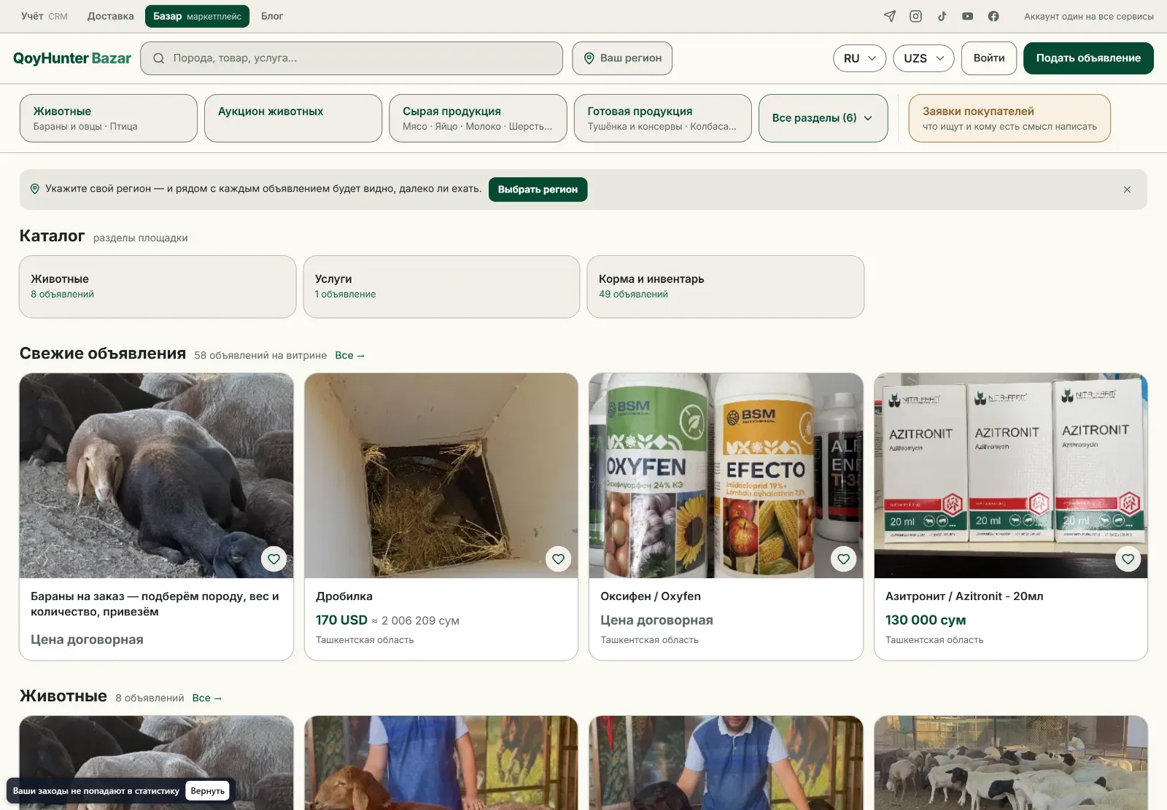This screenshot has width=1167, height=810.
Task: Open the Блог tab
Action: click(272, 16)
